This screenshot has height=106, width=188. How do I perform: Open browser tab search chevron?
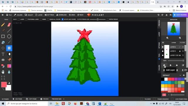point(168,2)
